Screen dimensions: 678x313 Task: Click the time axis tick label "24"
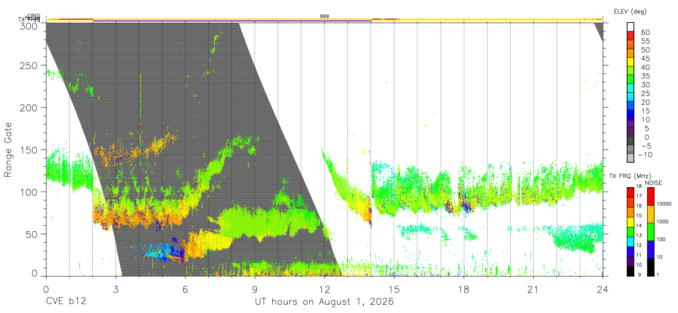pyautogui.click(x=602, y=290)
